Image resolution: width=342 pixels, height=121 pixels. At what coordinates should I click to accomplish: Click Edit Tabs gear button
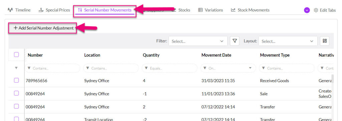pos(325,10)
